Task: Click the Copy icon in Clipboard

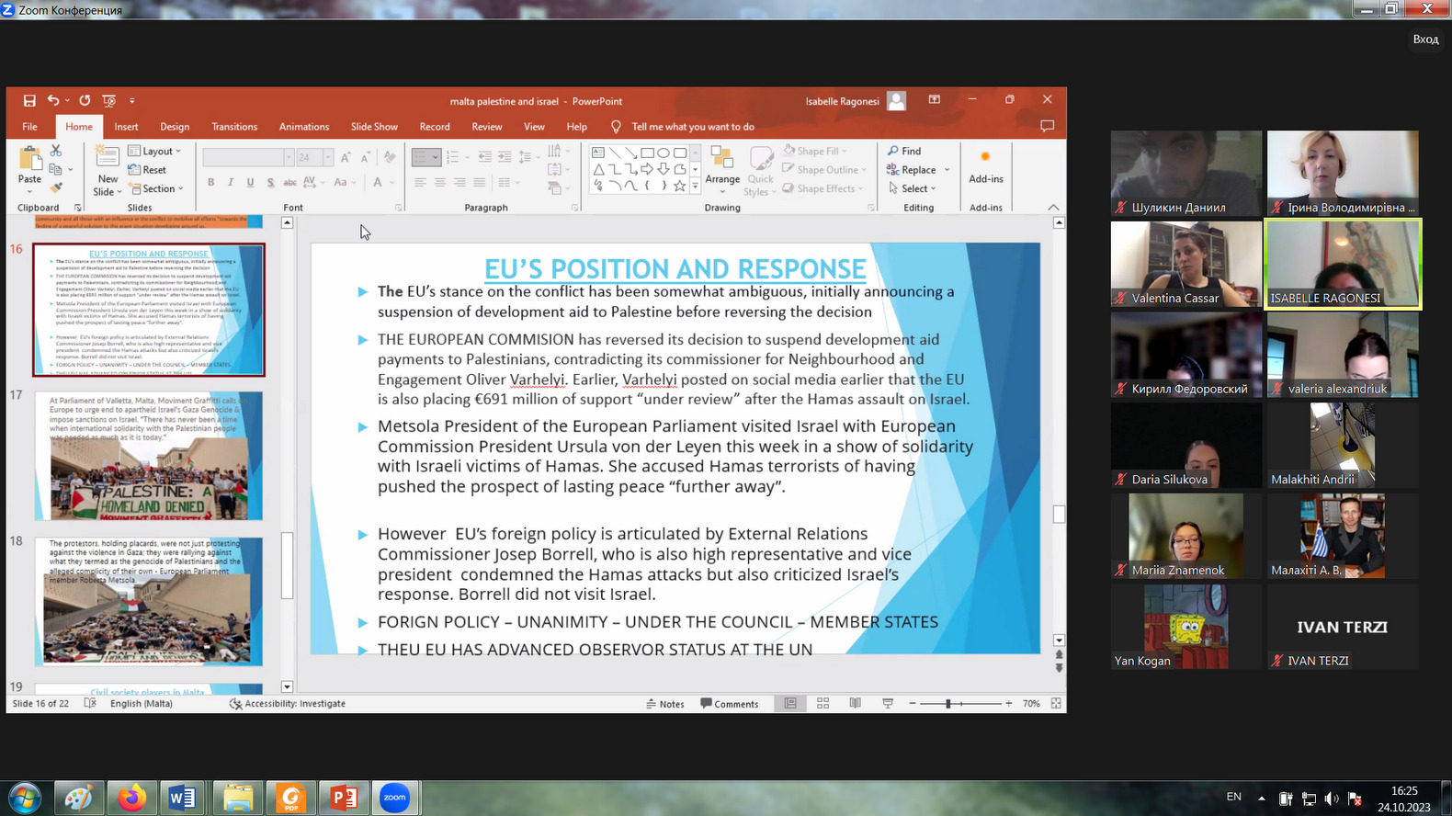Action: pyautogui.click(x=56, y=169)
